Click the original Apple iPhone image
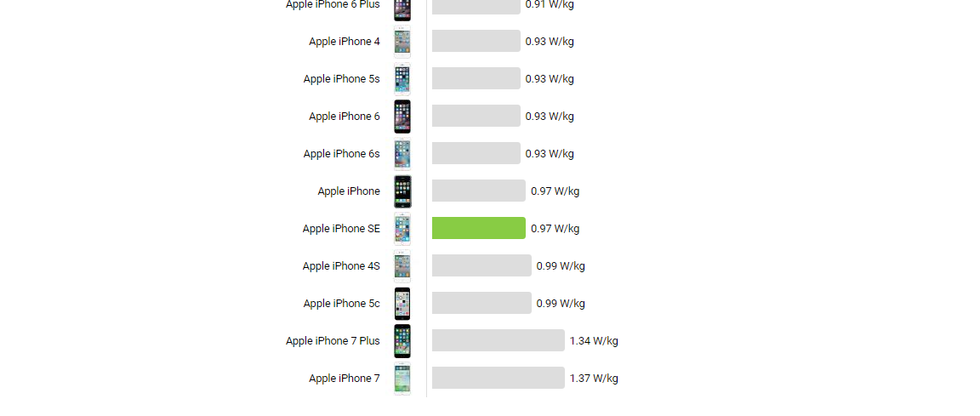This screenshot has width=980, height=416. (402, 191)
